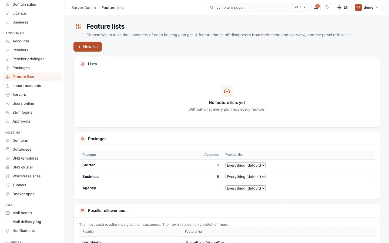Screen dimensions: 389x243
Task: Click the Starter package name
Action: coord(89,165)
